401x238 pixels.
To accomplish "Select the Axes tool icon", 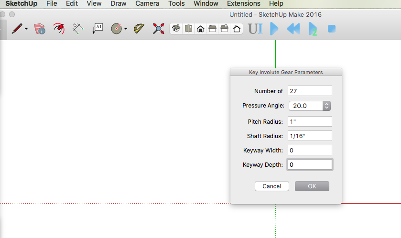I will 78,29.
